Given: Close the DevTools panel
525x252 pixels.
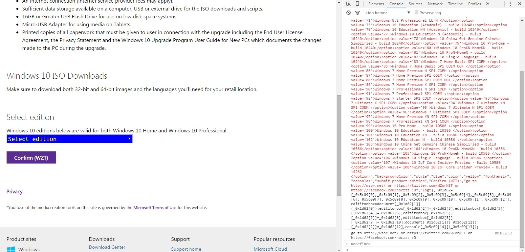Looking at the screenshot, I should (x=520, y=4).
